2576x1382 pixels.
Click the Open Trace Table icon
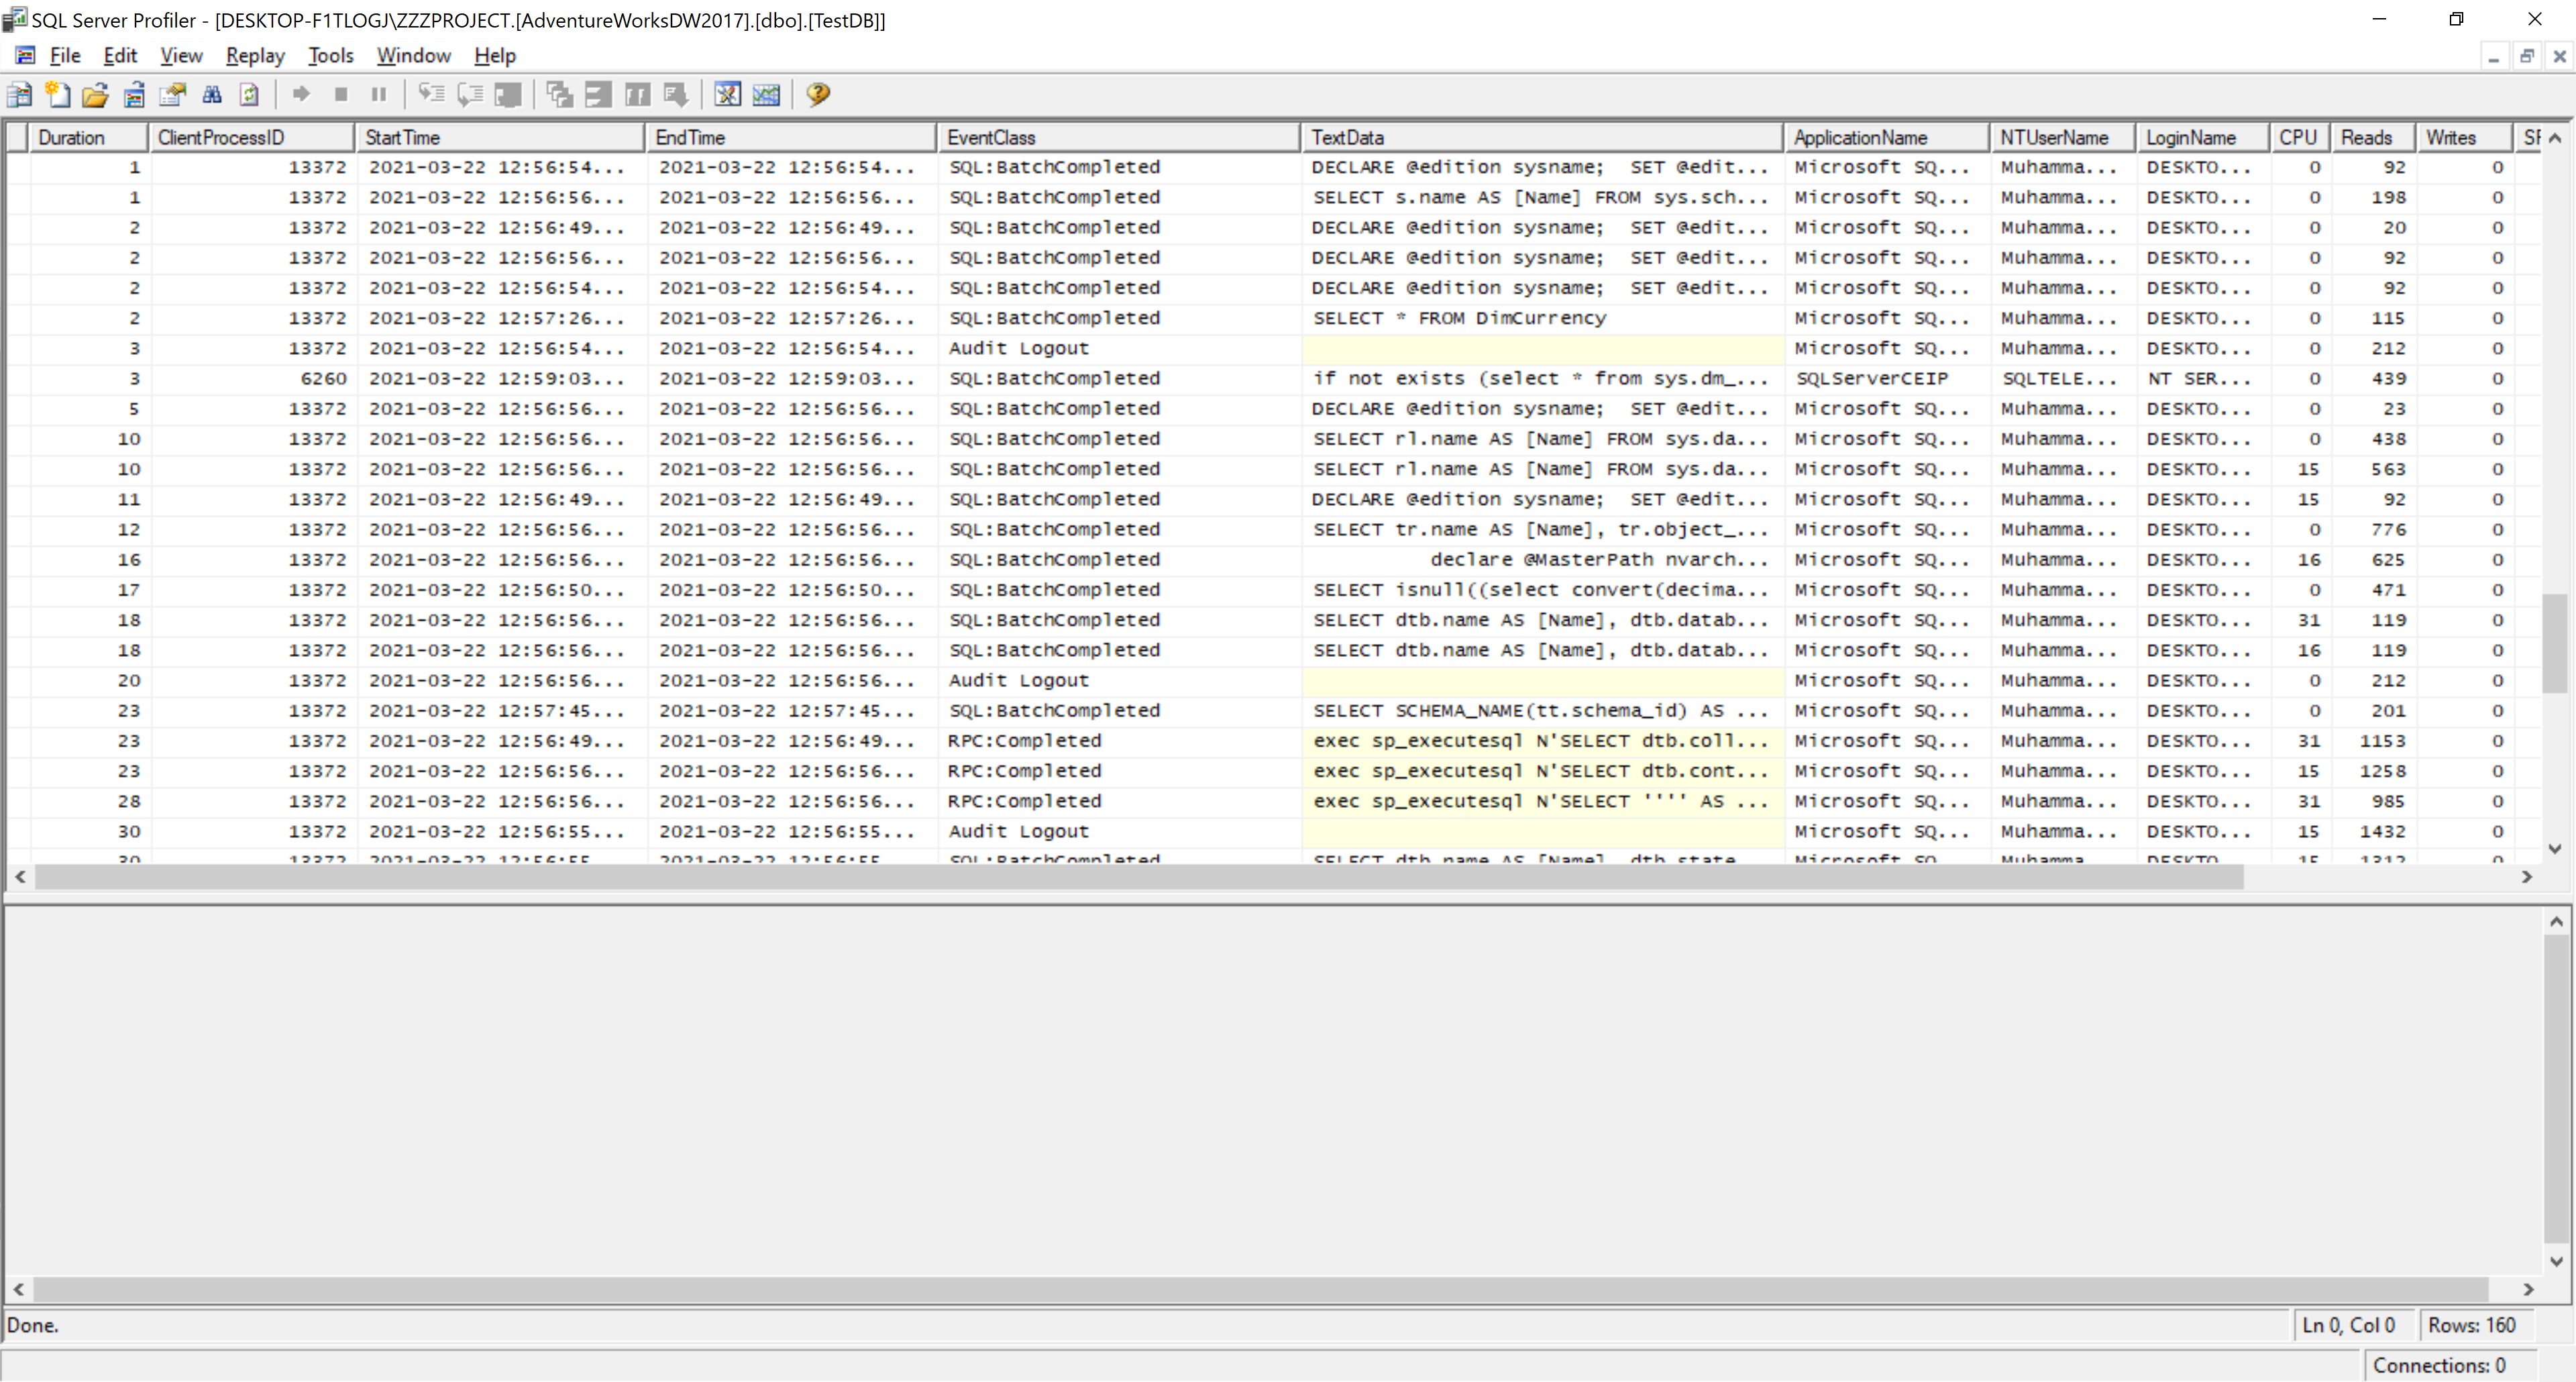pos(134,95)
